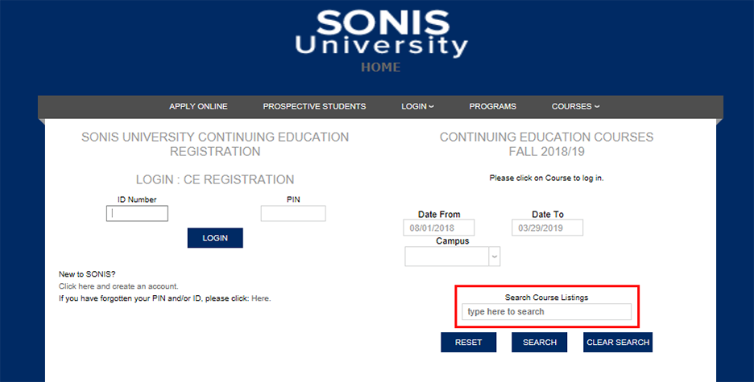This screenshot has width=754, height=382.
Task: Go to the HOME link
Action: [x=380, y=68]
